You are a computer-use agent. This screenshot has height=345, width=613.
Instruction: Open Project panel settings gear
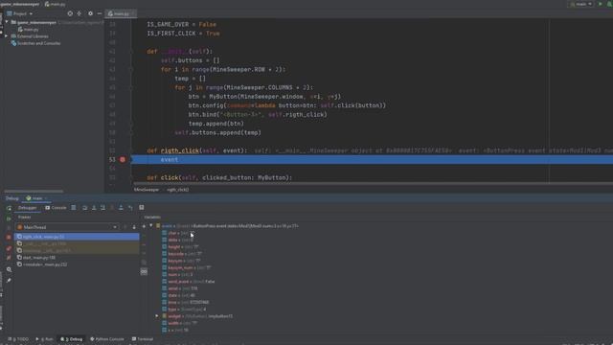90,13
